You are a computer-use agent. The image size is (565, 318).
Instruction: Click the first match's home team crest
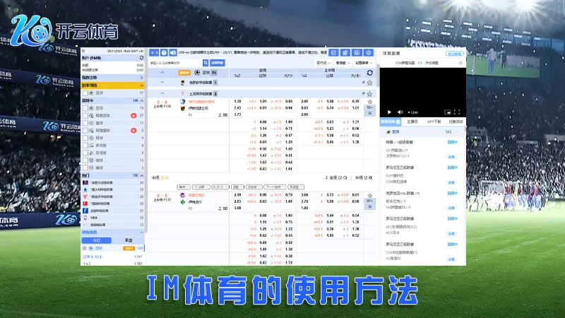click(183, 102)
